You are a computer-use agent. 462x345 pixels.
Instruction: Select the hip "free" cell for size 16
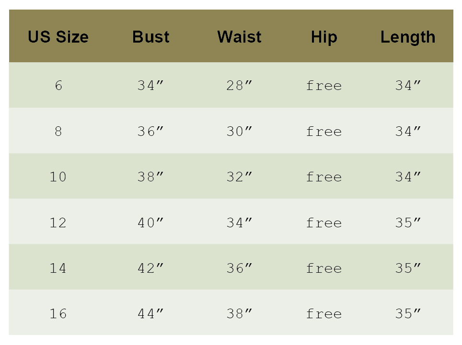click(x=323, y=314)
